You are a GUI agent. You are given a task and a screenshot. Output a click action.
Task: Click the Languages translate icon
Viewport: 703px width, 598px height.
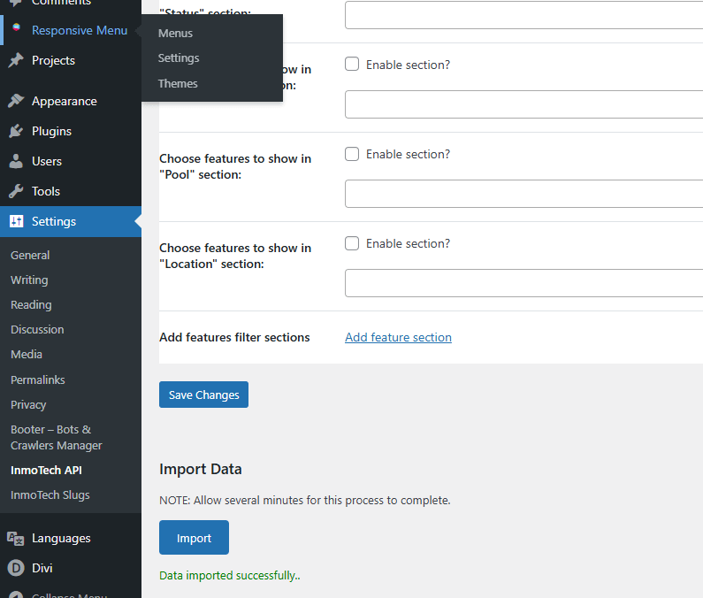pyautogui.click(x=16, y=538)
